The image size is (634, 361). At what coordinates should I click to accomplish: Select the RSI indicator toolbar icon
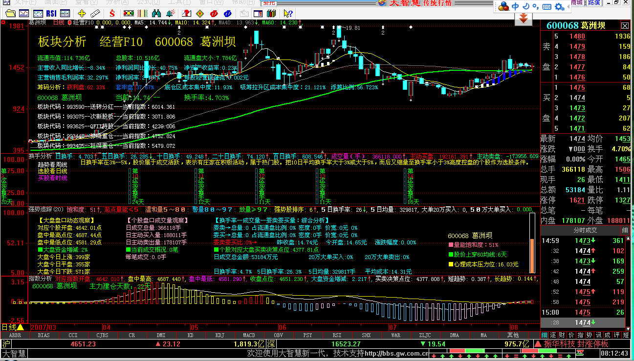(51, 13)
